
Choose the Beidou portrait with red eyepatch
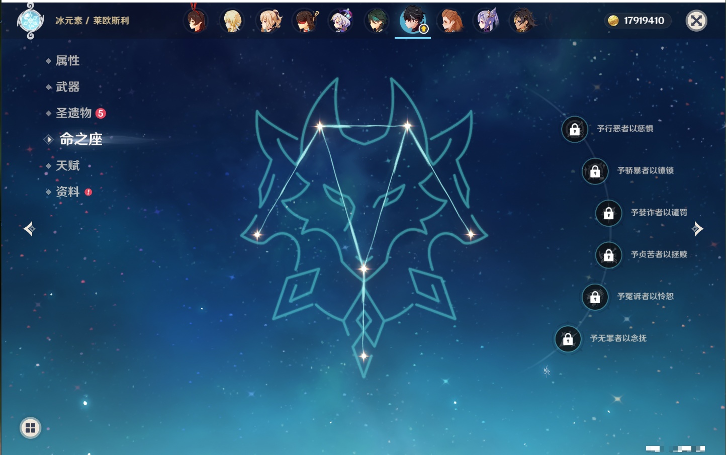[305, 21]
